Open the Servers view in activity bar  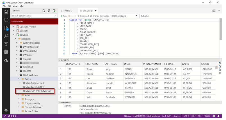pos(6,12)
